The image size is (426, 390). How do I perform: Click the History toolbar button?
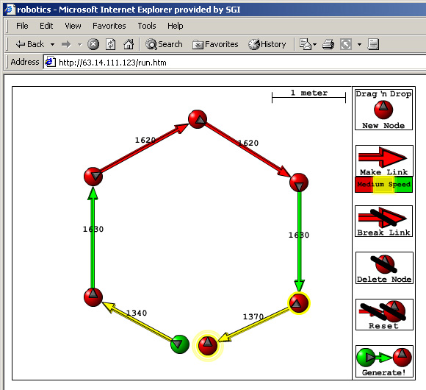tap(267, 44)
